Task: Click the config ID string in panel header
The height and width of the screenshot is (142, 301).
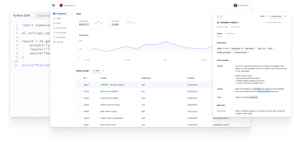Action: click(x=273, y=22)
